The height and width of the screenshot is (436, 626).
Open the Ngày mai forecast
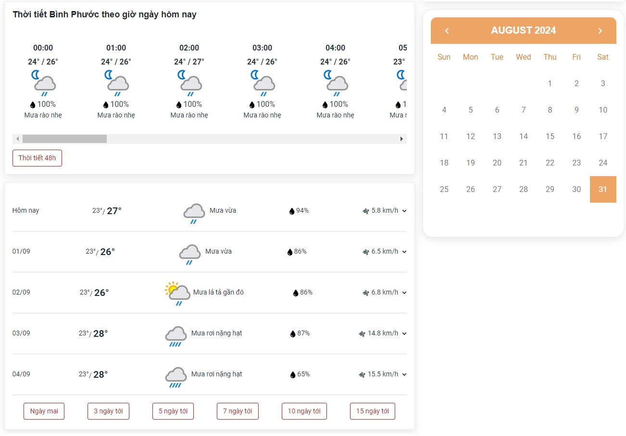44,411
